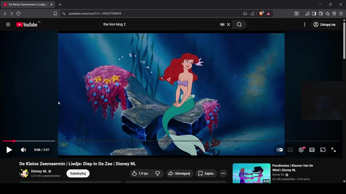Toggle subtitles/closed captions button

(x=290, y=150)
